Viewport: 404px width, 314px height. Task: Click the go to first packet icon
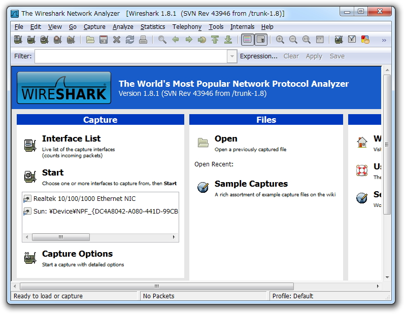tap(215, 40)
